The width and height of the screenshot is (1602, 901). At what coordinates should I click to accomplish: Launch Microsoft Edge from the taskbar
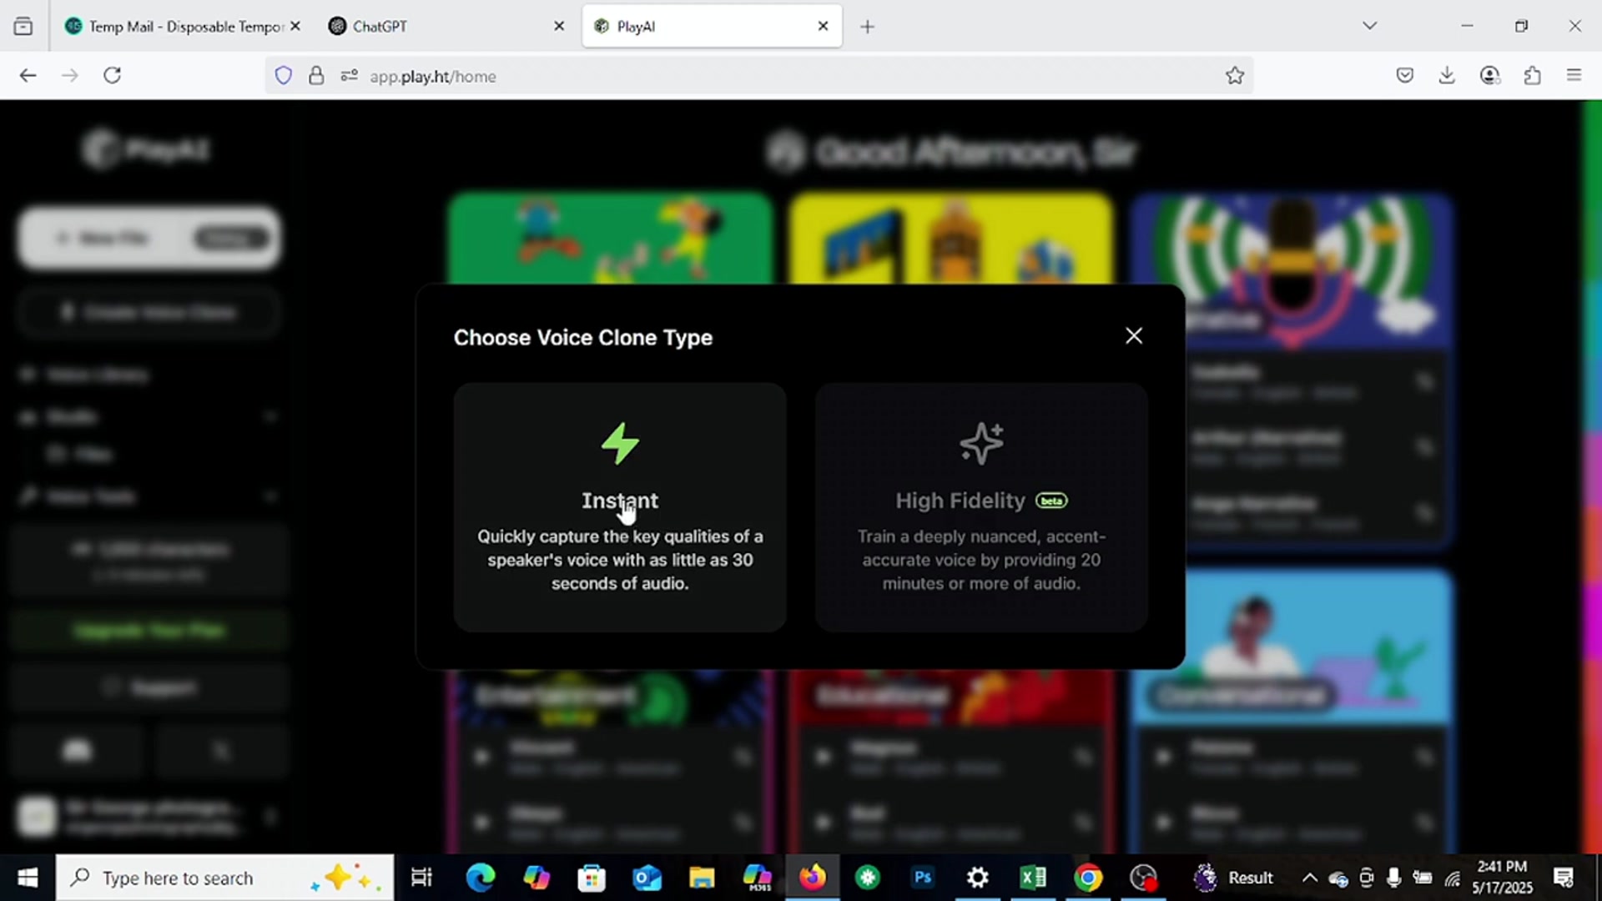[481, 878]
